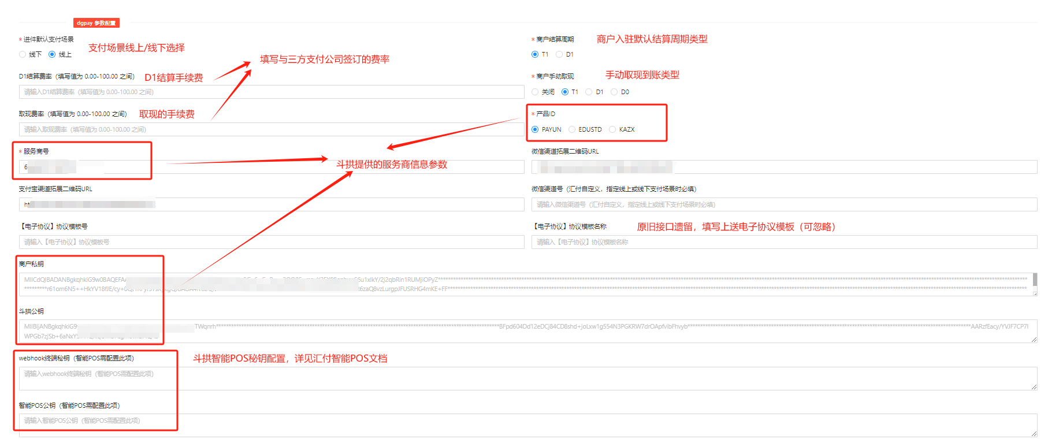
Task: Click the 服务商号 input field
Action: tap(272, 167)
